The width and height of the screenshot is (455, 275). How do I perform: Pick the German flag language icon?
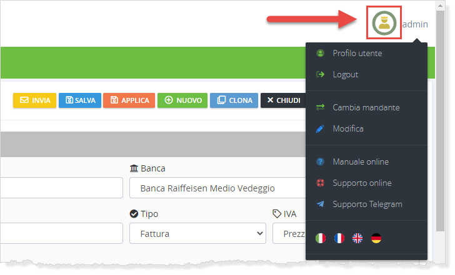pyautogui.click(x=376, y=238)
